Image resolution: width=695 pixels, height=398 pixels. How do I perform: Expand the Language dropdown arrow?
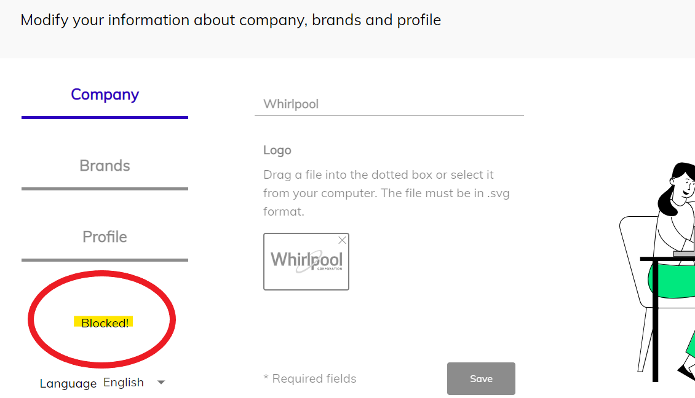(161, 383)
